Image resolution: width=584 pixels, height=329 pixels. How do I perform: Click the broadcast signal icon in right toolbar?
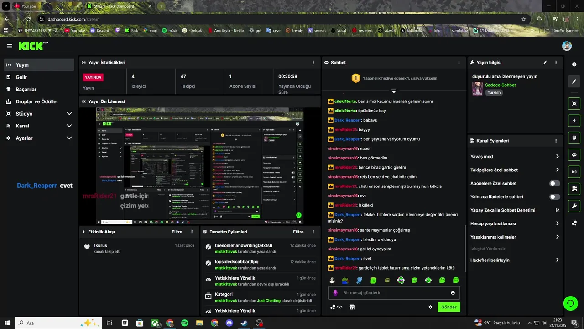[x=574, y=172]
